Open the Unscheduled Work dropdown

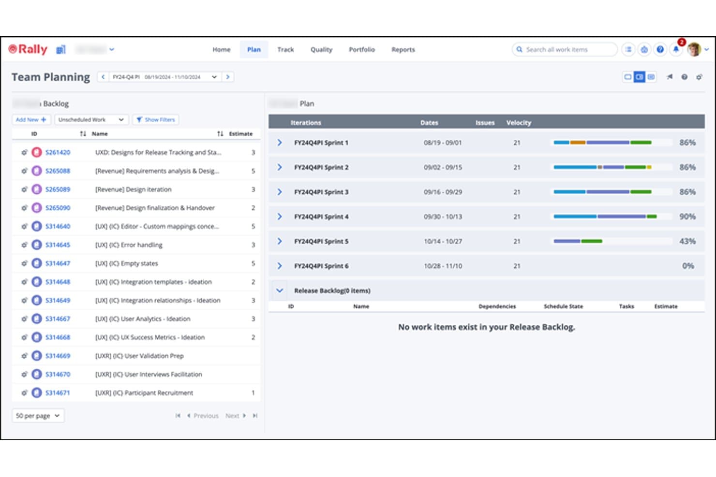pos(91,119)
